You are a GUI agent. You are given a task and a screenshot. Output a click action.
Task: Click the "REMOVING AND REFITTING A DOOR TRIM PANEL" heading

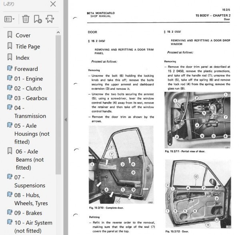(124, 51)
